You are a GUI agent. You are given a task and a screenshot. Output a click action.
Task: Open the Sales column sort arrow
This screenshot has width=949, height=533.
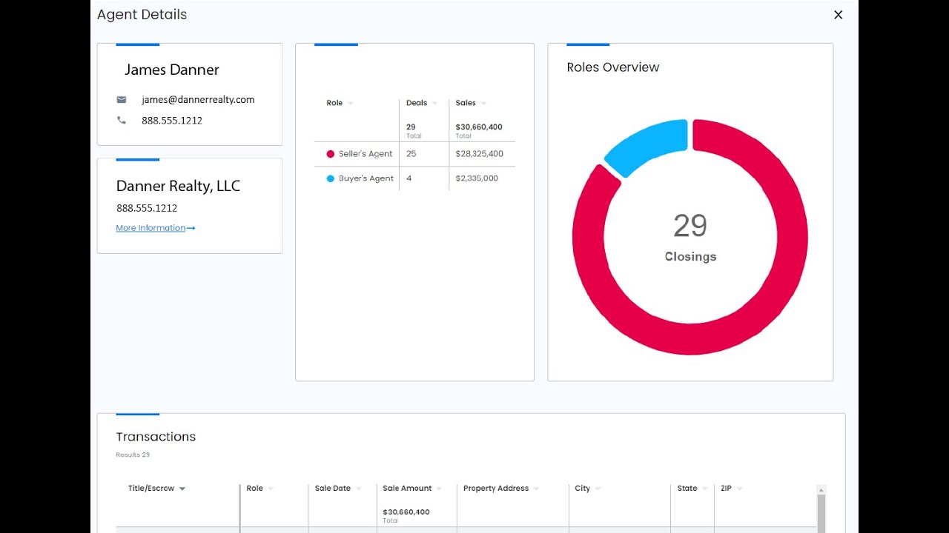pyautogui.click(x=483, y=104)
